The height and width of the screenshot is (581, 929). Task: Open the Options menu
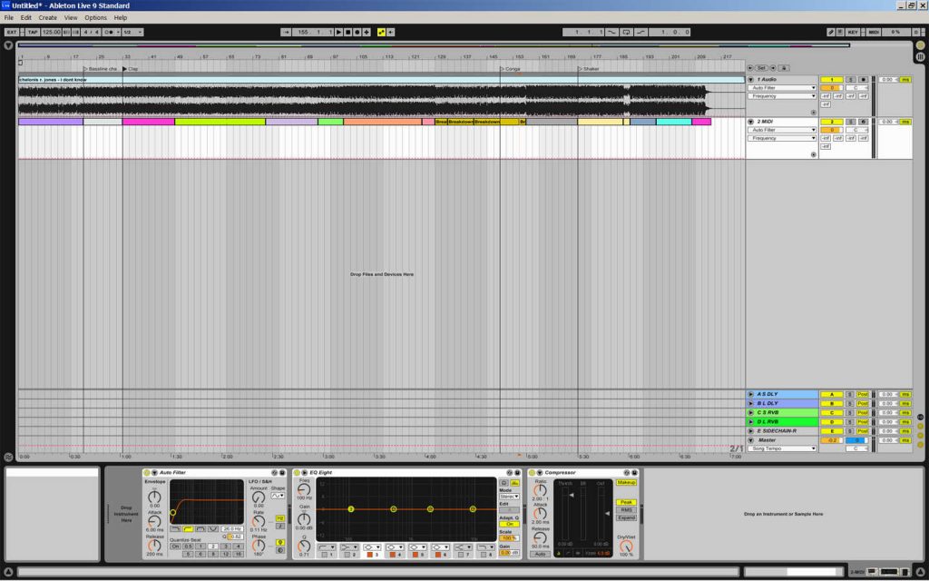[x=95, y=17]
